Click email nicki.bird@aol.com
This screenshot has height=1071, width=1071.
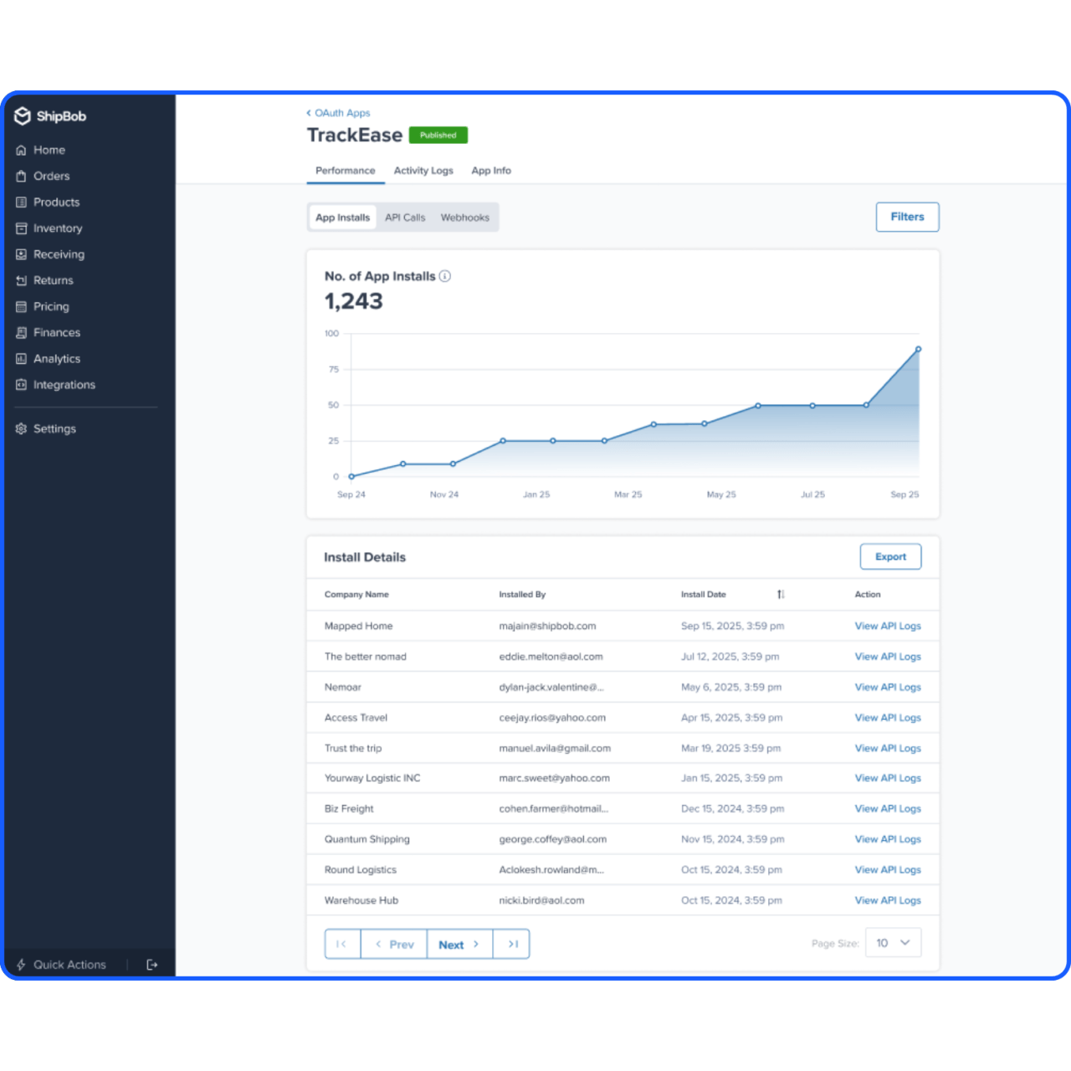541,900
